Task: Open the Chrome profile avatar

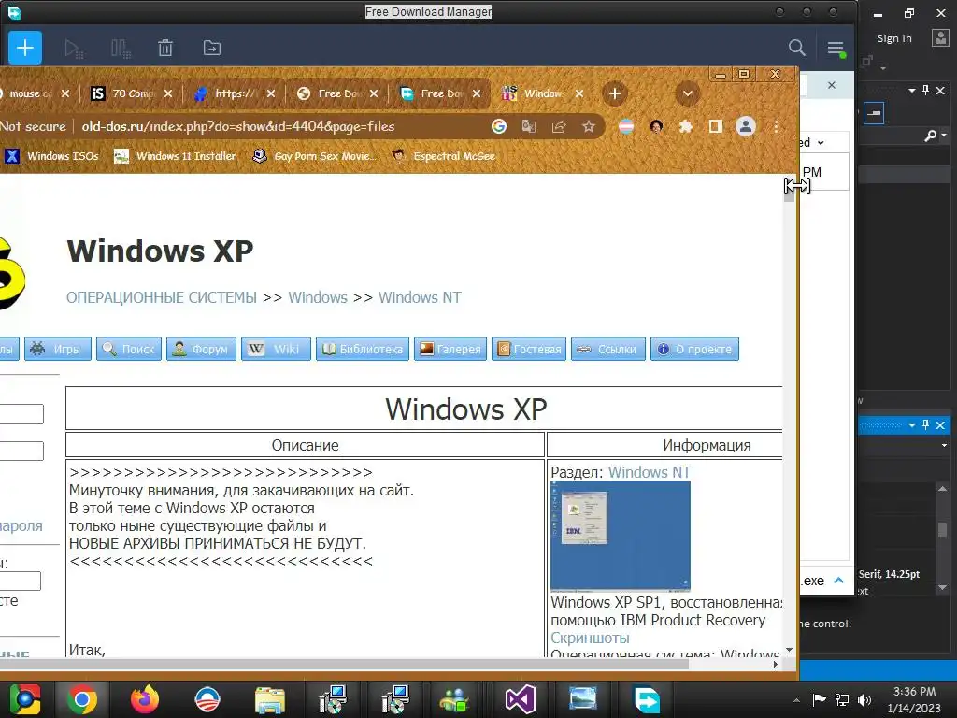Action: (745, 126)
